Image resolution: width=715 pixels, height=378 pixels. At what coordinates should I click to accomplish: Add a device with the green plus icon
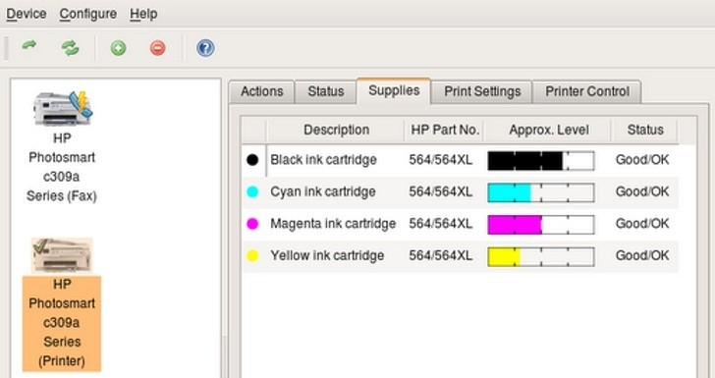pyautogui.click(x=118, y=48)
